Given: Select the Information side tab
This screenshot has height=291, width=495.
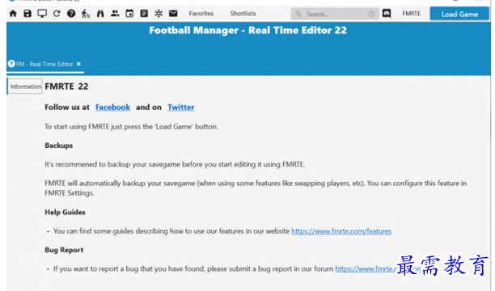Looking at the screenshot, I should (x=25, y=86).
